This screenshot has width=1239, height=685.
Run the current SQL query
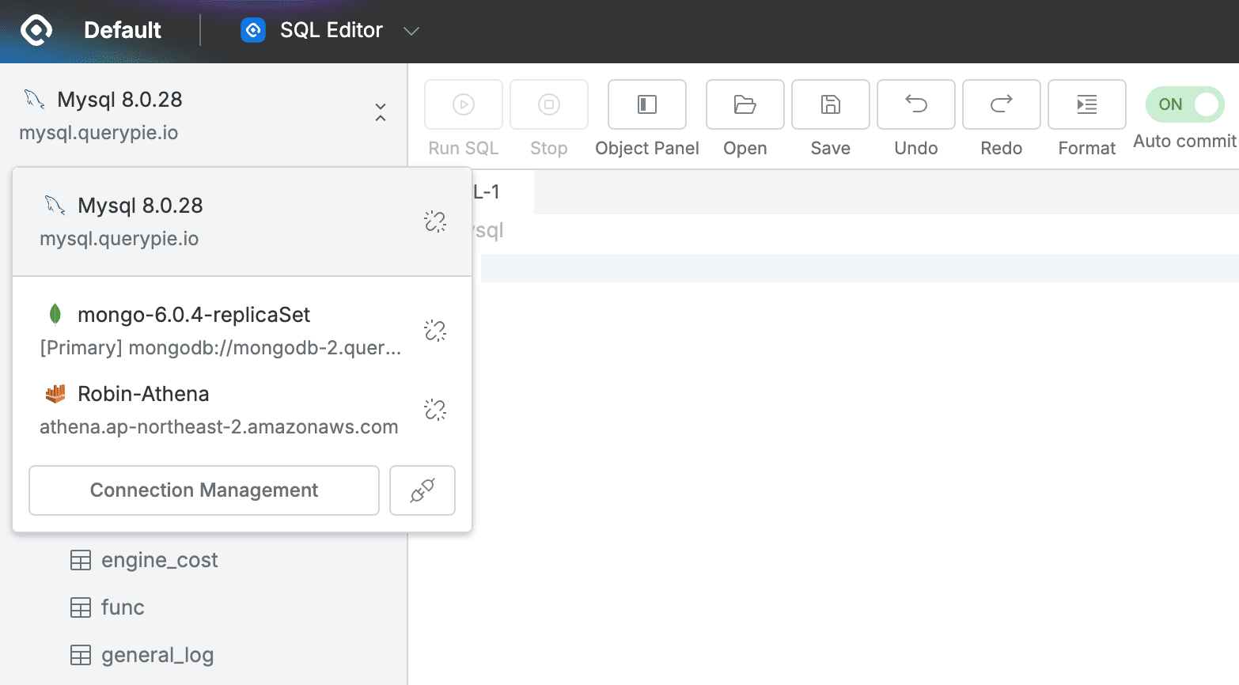(463, 104)
